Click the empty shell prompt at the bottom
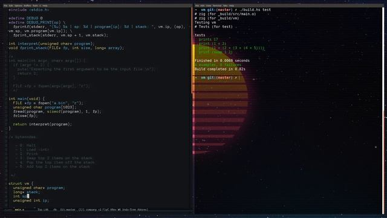The image size is (387, 218). coord(217,78)
